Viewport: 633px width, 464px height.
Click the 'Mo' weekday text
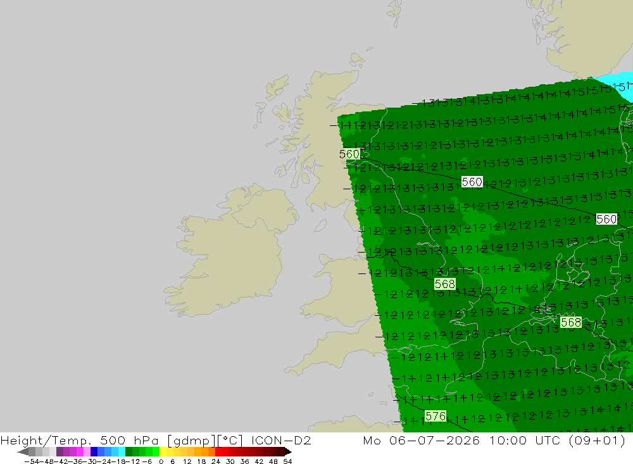point(372,440)
